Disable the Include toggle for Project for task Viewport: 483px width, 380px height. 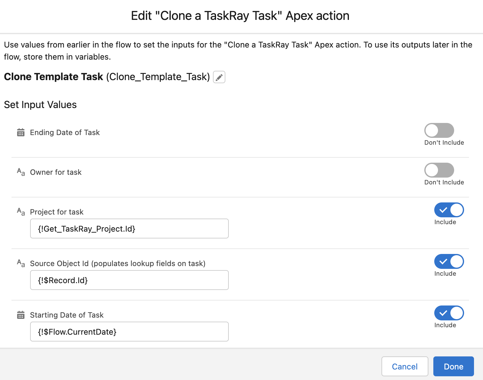(449, 210)
